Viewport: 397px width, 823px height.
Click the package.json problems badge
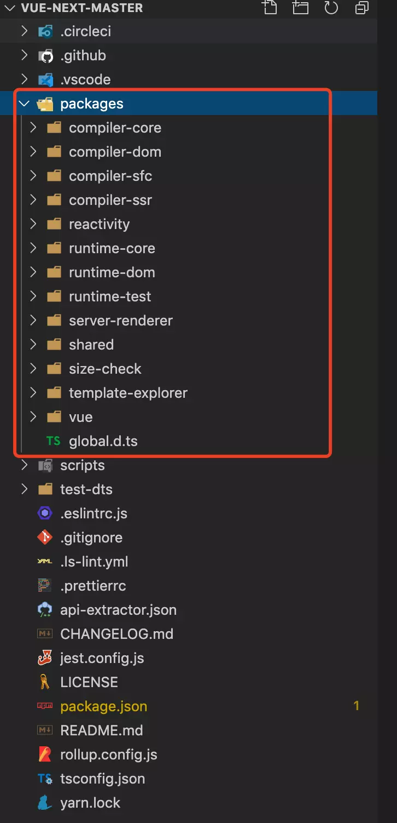pyautogui.click(x=357, y=706)
